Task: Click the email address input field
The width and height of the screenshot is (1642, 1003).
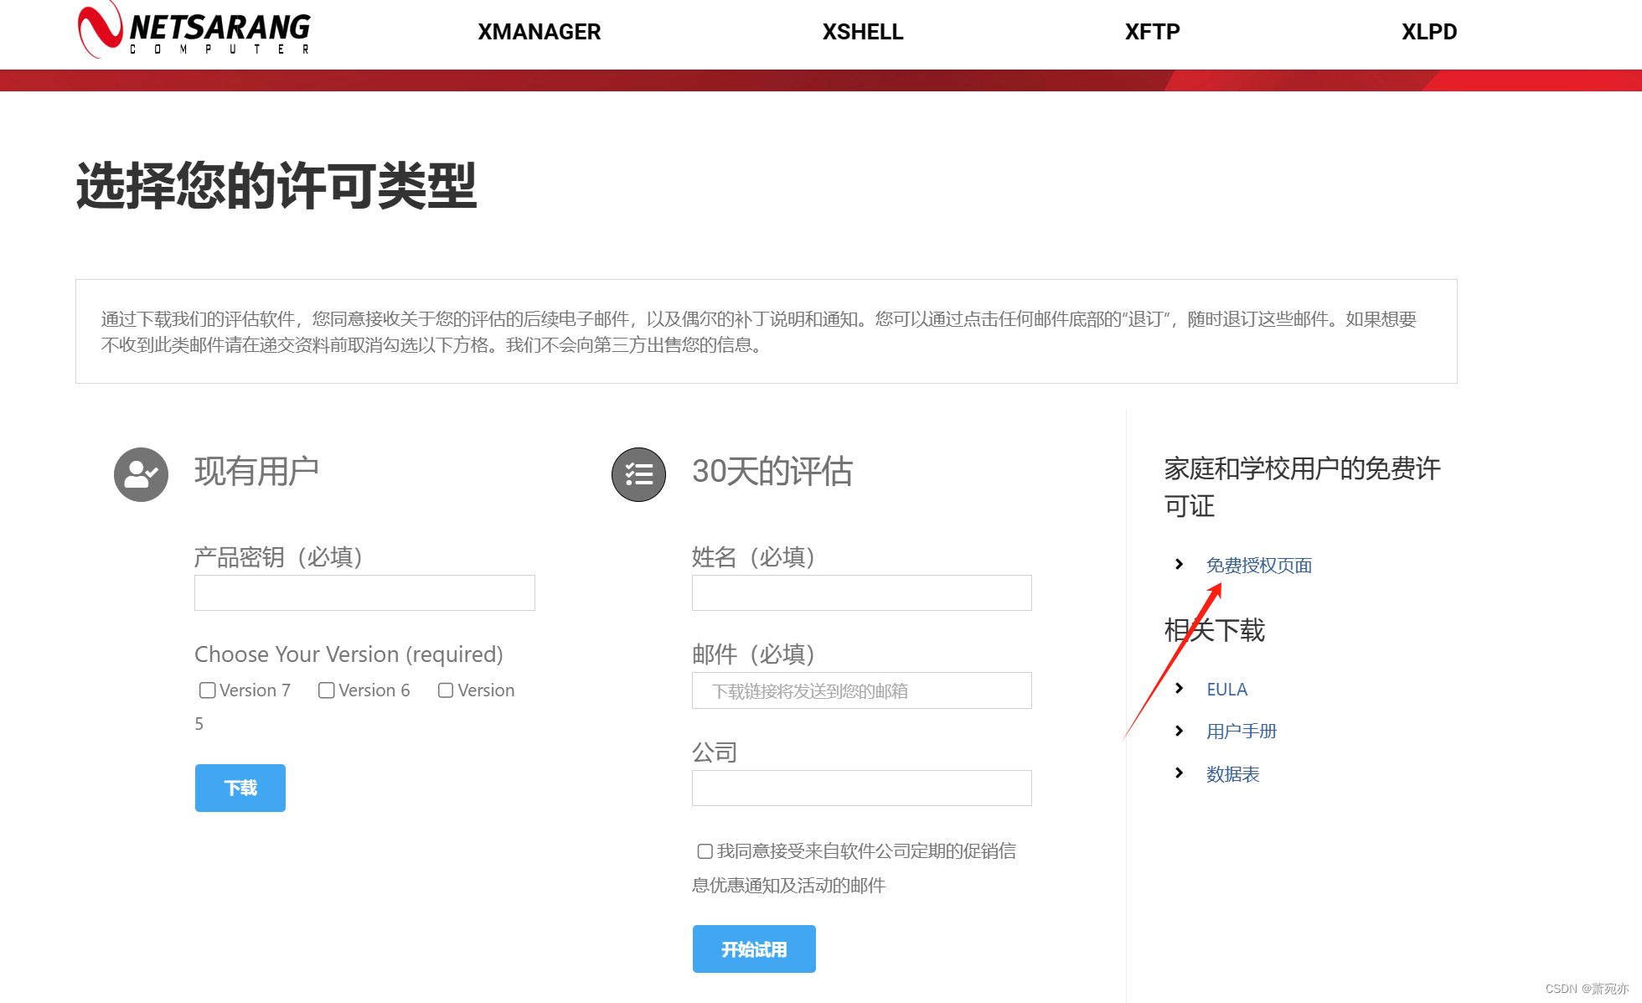Action: 860,690
